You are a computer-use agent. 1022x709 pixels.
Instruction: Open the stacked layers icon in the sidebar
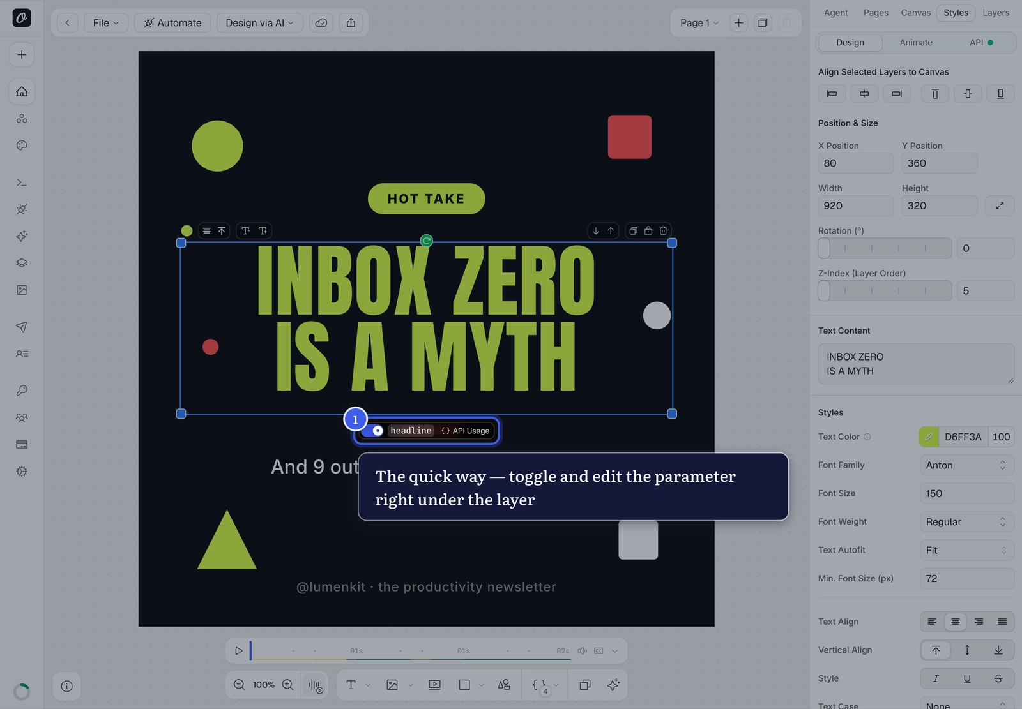(x=22, y=263)
